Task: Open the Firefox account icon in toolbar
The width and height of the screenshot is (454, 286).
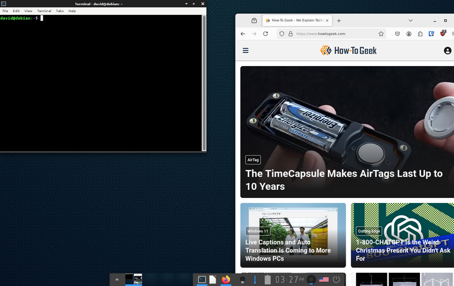Action: tap(409, 34)
